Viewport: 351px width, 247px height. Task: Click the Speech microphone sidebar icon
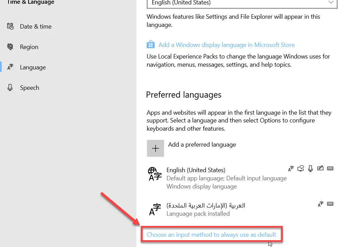10,87
